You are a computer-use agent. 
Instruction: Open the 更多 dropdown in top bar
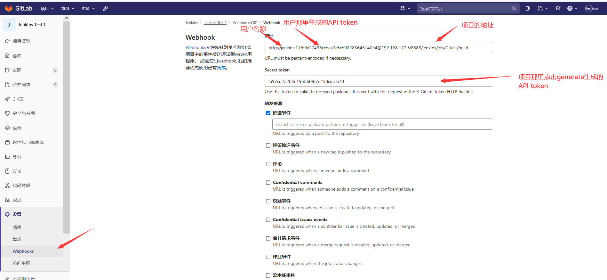pyautogui.click(x=88, y=9)
